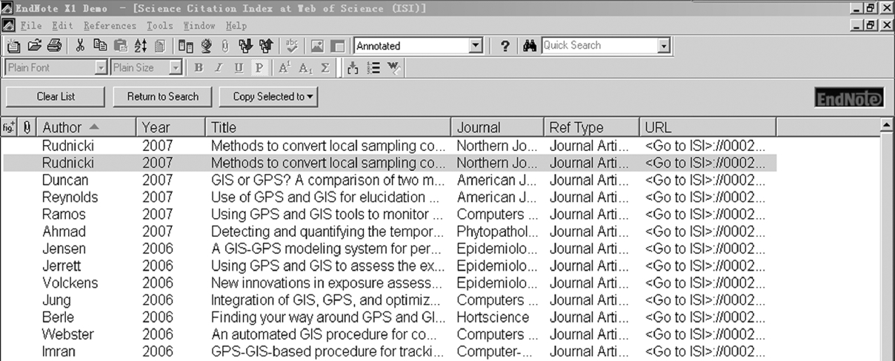Click the Sigma symbol font icon

(325, 68)
